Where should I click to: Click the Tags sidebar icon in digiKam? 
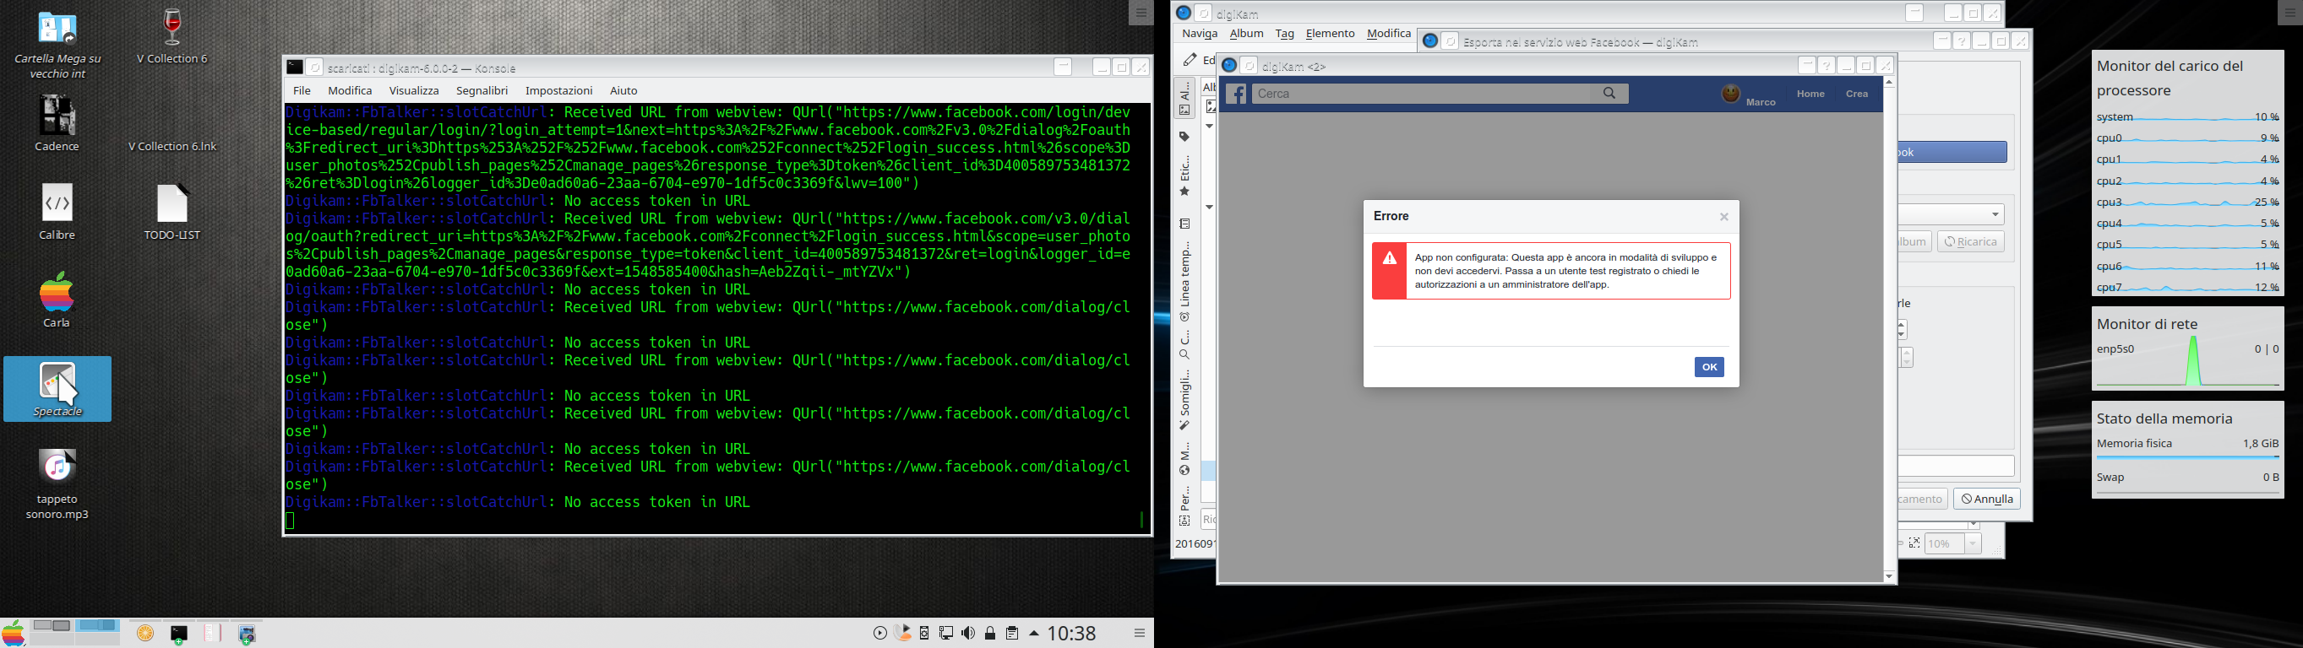(1184, 138)
